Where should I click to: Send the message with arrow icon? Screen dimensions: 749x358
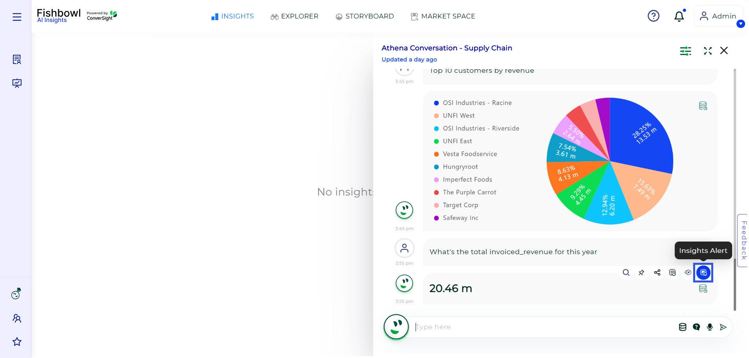723,327
